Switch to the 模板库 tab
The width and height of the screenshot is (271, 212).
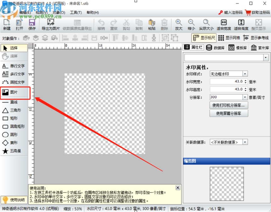pos(237,47)
